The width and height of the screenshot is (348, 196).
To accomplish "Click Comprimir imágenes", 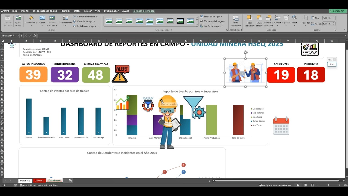I will click(x=85, y=17).
